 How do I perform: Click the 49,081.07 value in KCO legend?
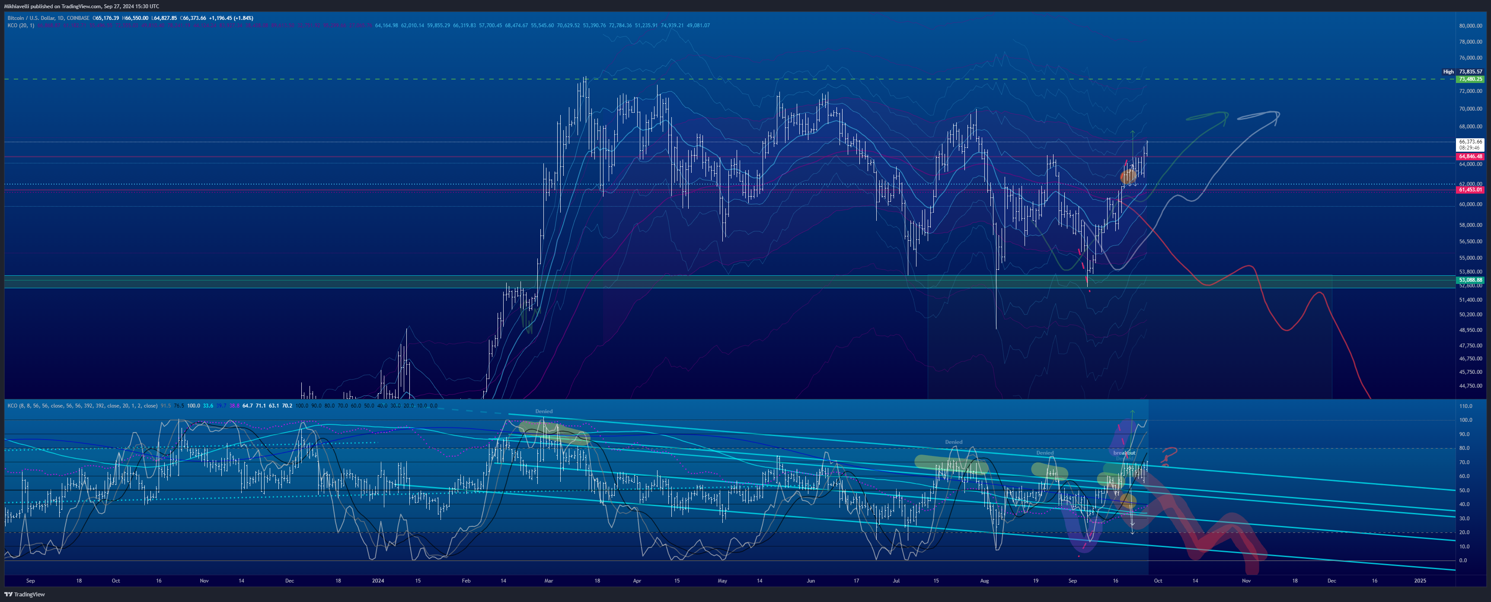[698, 25]
